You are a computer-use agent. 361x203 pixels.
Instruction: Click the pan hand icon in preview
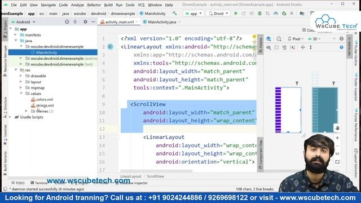[337, 128]
